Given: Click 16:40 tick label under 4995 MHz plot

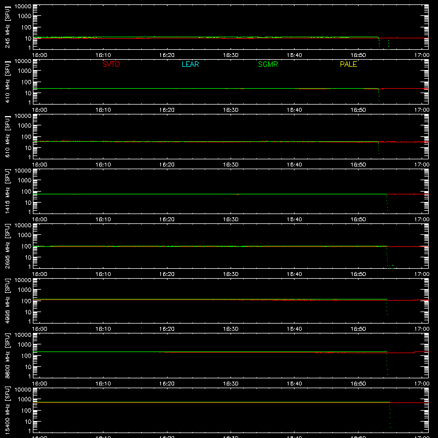Looking at the screenshot, I should coord(295,329).
